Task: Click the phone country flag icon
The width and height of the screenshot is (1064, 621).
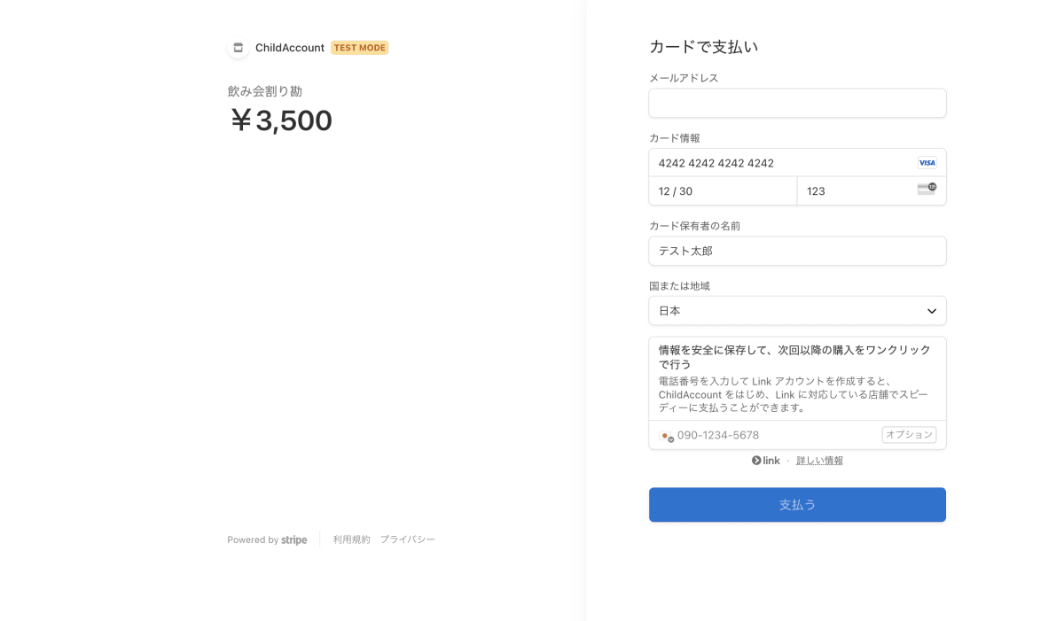Action: pos(666,435)
